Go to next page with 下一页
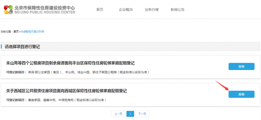The width and height of the screenshot is (261, 120). click(x=142, y=114)
